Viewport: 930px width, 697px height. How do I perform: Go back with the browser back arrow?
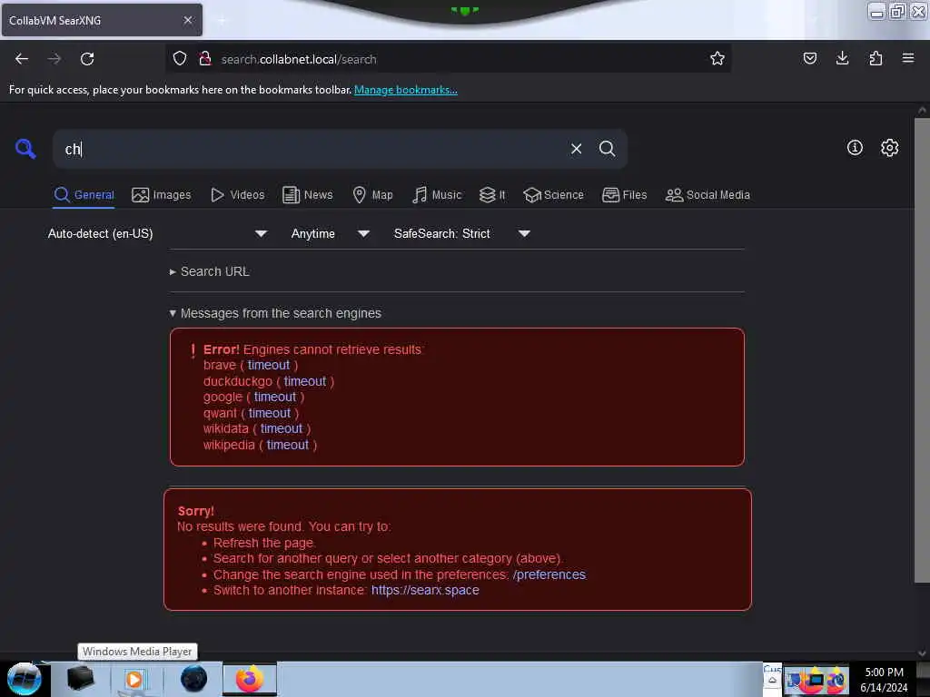pyautogui.click(x=22, y=59)
